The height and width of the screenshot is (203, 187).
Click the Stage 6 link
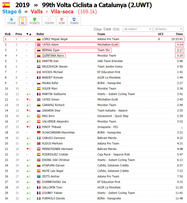click(x=12, y=11)
